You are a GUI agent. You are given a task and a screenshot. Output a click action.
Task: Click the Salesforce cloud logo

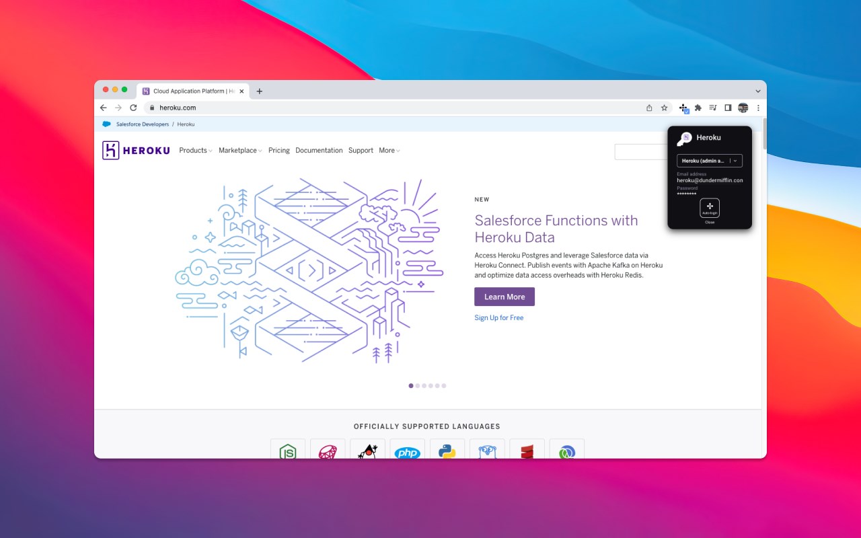pos(106,124)
